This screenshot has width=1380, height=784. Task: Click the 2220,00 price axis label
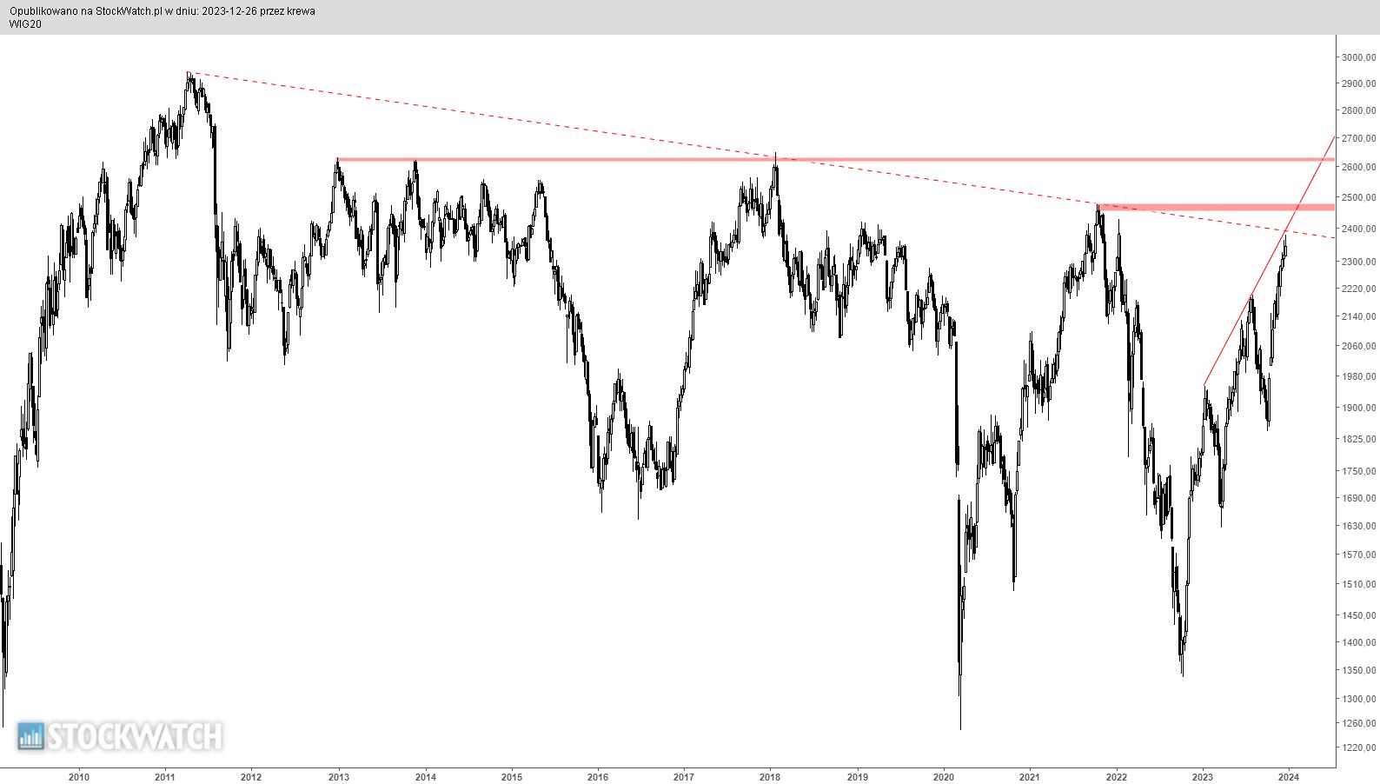pos(1358,289)
